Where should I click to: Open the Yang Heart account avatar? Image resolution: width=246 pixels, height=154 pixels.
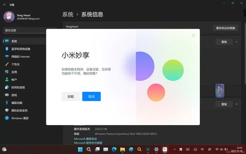[x=9, y=17]
